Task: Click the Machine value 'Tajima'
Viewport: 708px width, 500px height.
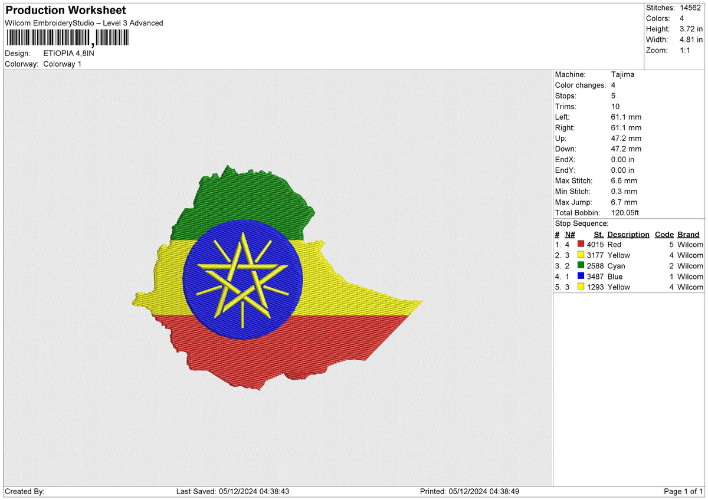Action: [x=623, y=74]
